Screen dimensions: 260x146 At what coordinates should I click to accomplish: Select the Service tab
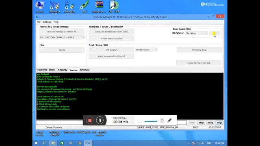[x=74, y=70]
